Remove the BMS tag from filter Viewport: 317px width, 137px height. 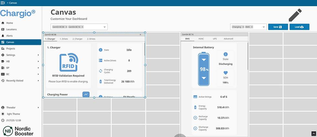tap(252, 27)
